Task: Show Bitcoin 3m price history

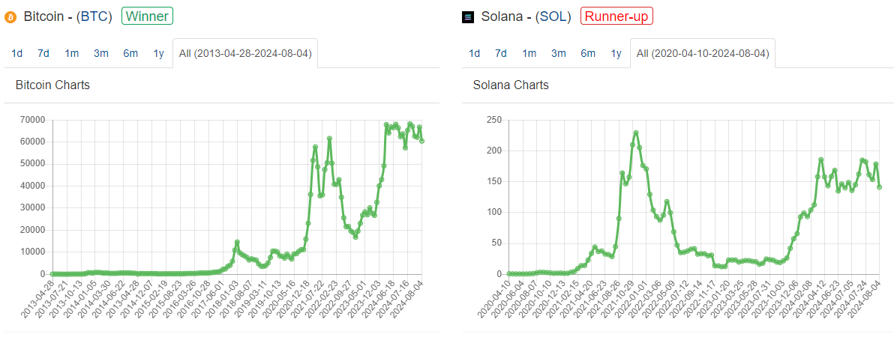Action: click(101, 53)
